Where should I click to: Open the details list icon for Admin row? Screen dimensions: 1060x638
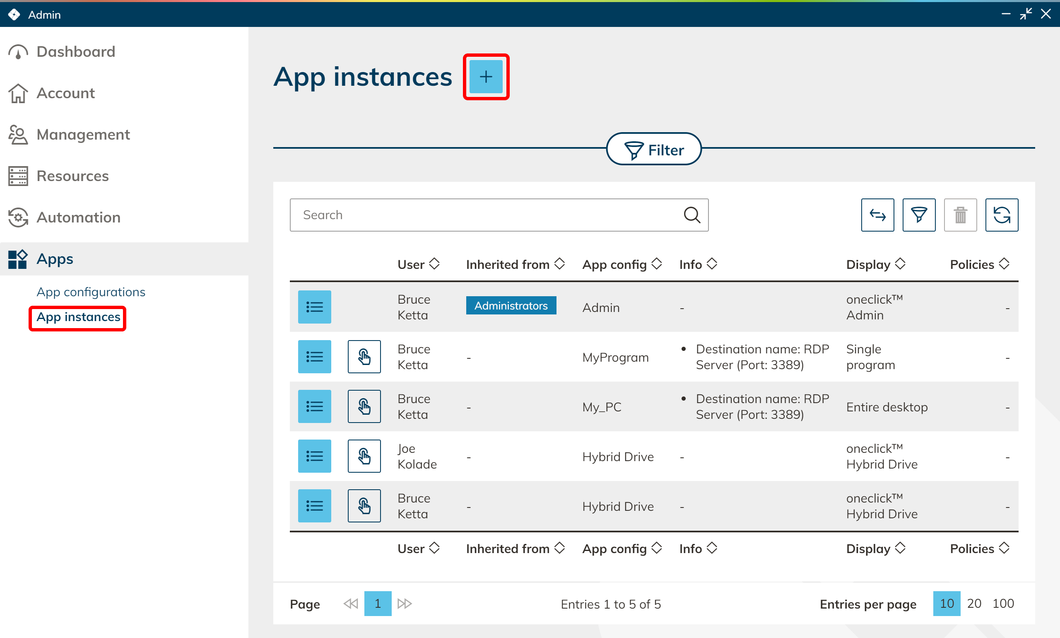click(315, 307)
